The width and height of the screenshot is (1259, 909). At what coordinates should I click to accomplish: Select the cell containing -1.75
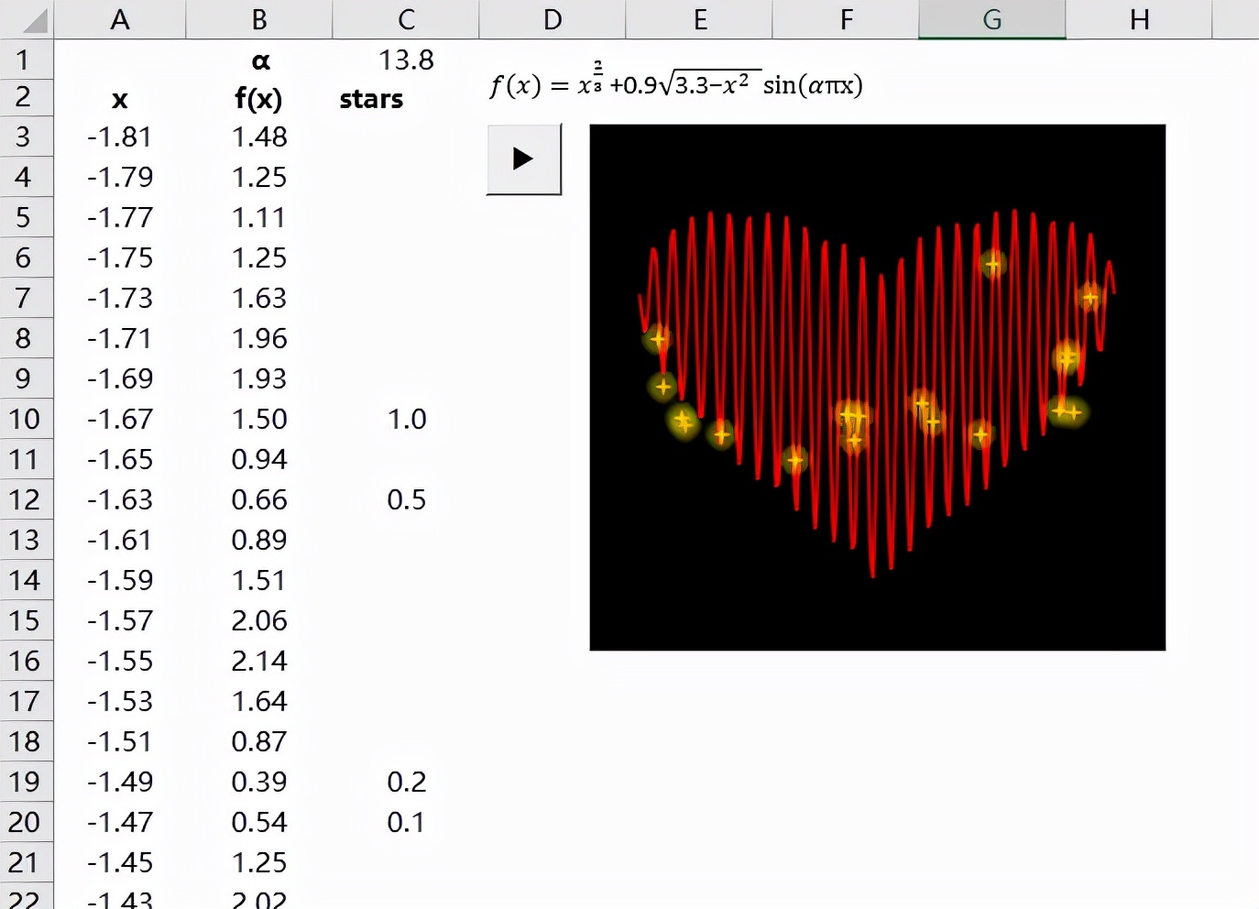[120, 257]
